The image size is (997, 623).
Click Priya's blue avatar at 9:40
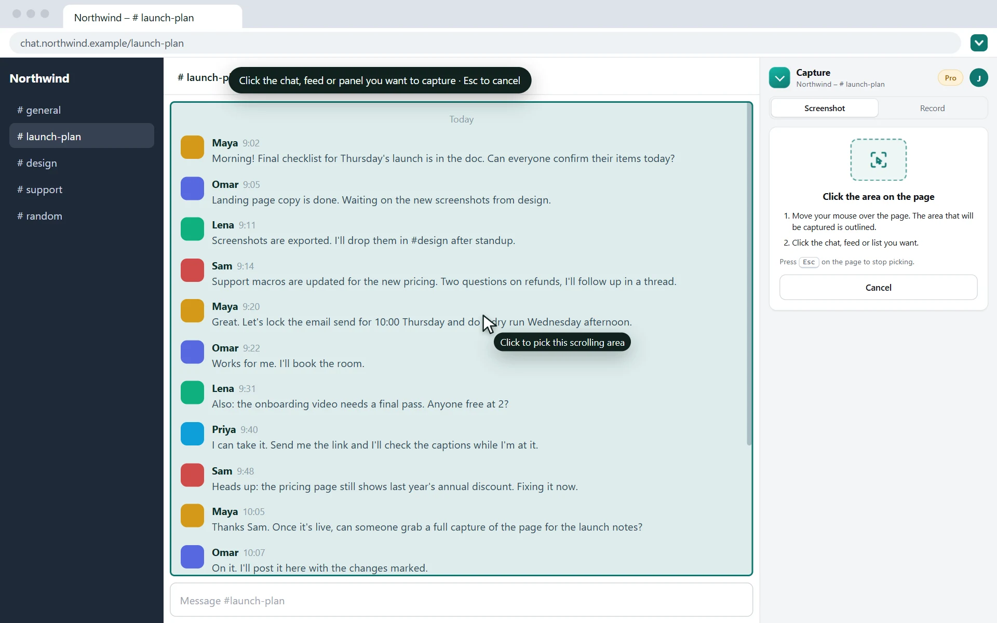[192, 434]
